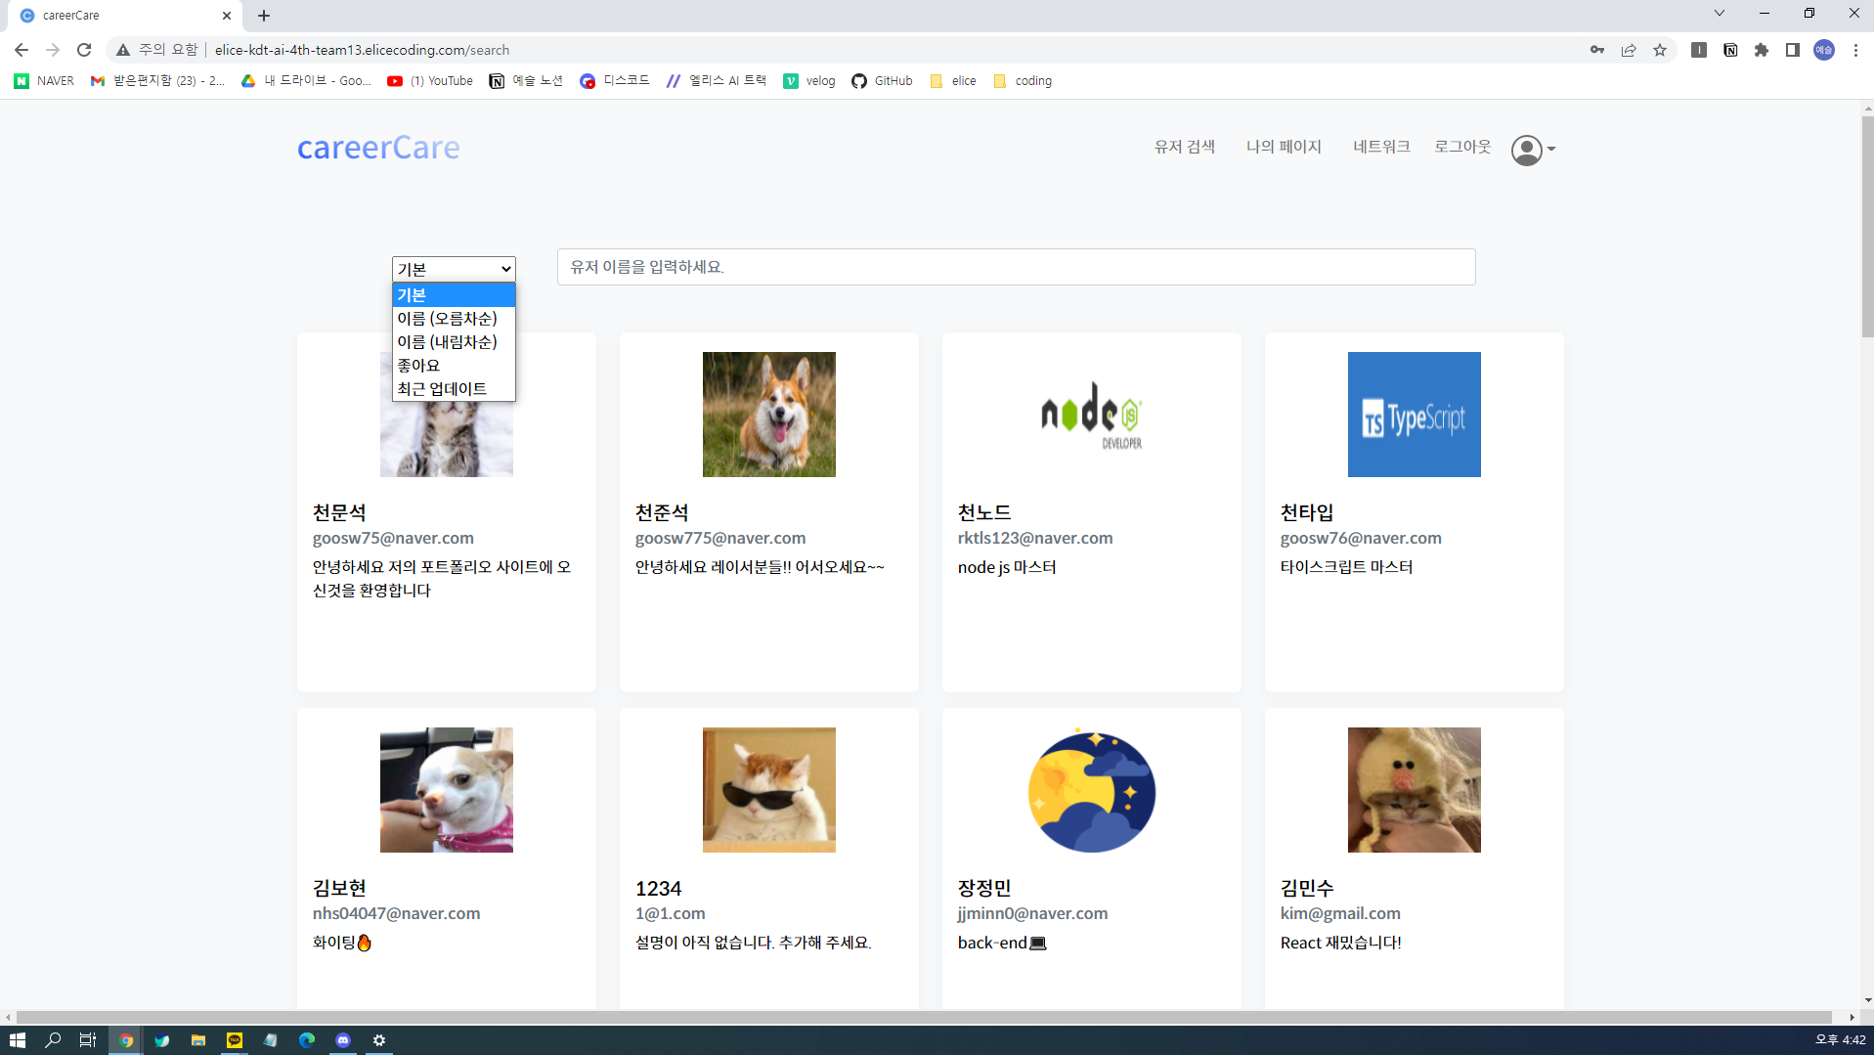This screenshot has width=1874, height=1055.
Task: Bookmark this page with the star icon
Action: 1659,50
